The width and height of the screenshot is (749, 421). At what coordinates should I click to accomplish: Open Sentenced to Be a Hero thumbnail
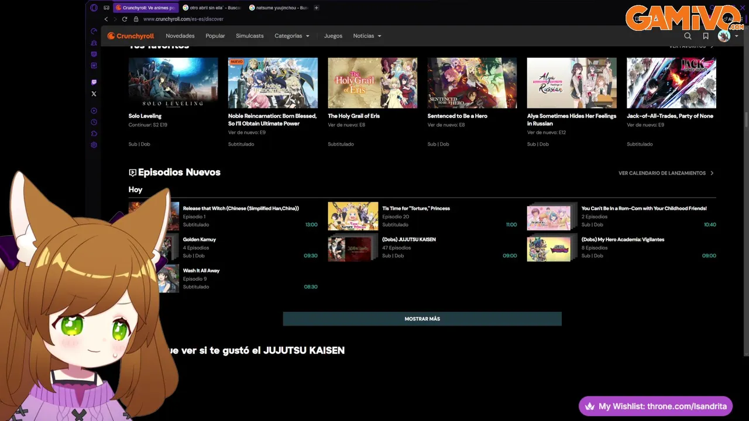point(472,83)
